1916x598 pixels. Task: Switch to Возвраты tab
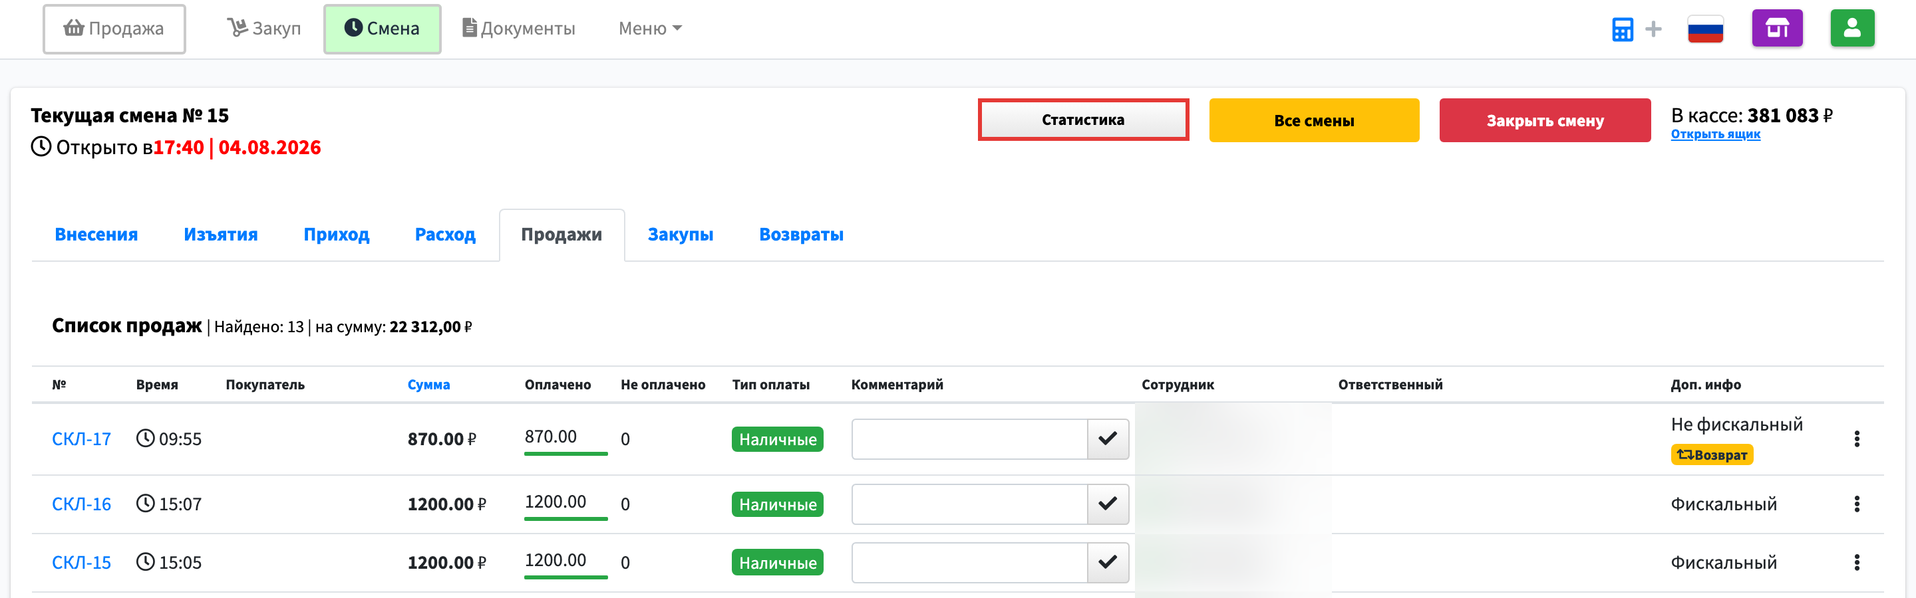click(801, 235)
